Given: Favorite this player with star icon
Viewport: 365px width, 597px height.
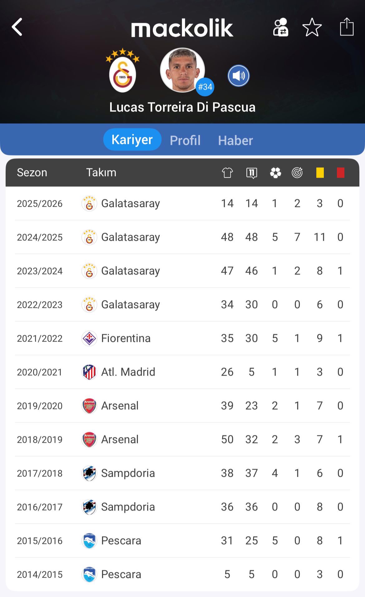Looking at the screenshot, I should tap(312, 27).
